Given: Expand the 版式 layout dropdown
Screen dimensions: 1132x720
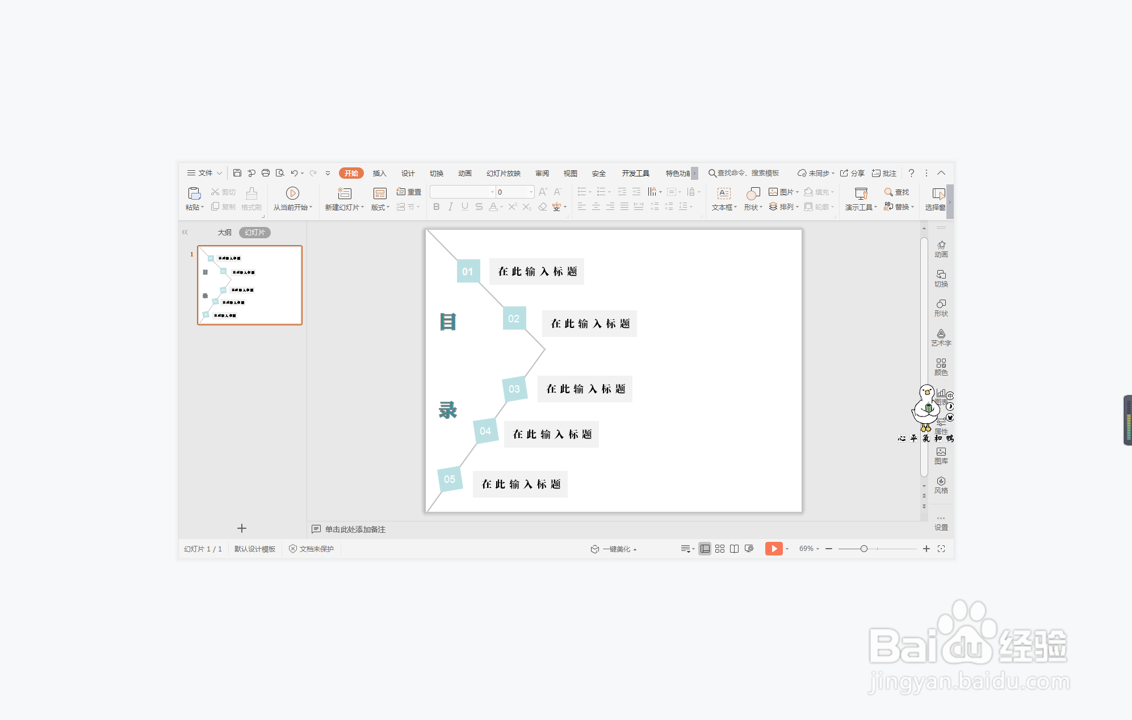Looking at the screenshot, I should 380,208.
